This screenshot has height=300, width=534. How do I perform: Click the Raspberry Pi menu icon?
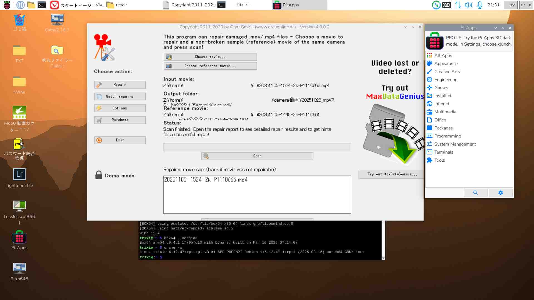[7, 5]
